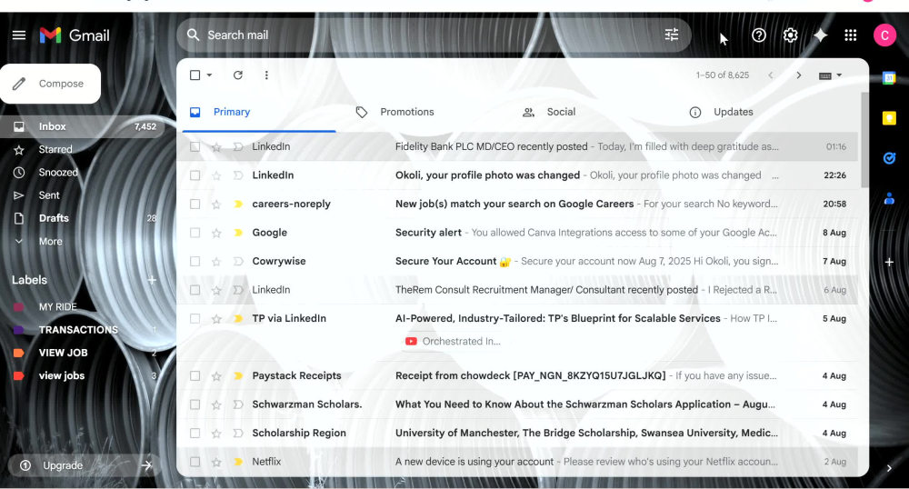Go to newer page arrow
The height and width of the screenshot is (489, 909).
[771, 75]
